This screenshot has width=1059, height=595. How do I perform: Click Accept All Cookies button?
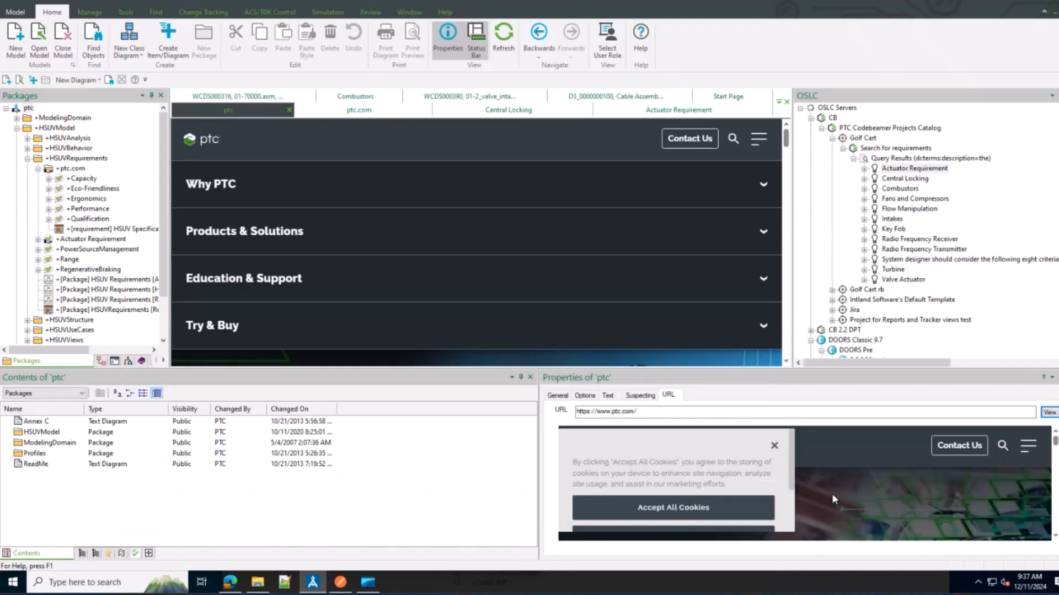coord(673,507)
